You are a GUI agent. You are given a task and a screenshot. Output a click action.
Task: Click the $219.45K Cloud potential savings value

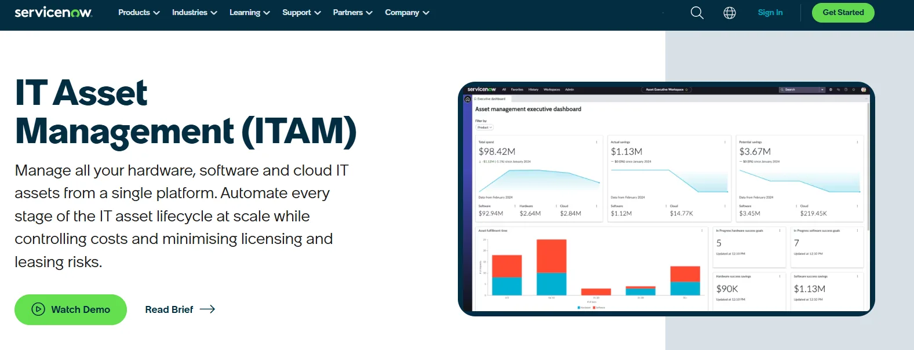pyautogui.click(x=814, y=213)
